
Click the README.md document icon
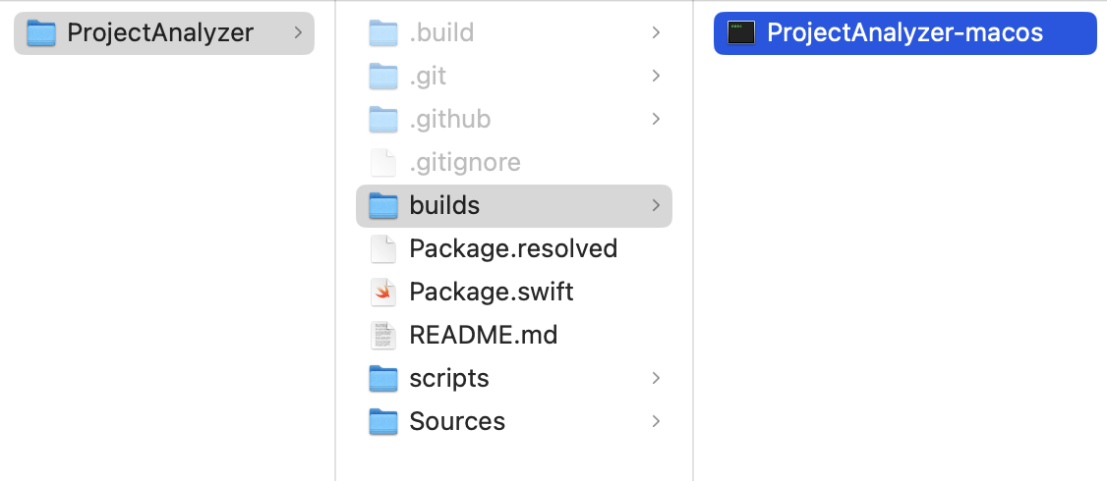click(x=382, y=335)
